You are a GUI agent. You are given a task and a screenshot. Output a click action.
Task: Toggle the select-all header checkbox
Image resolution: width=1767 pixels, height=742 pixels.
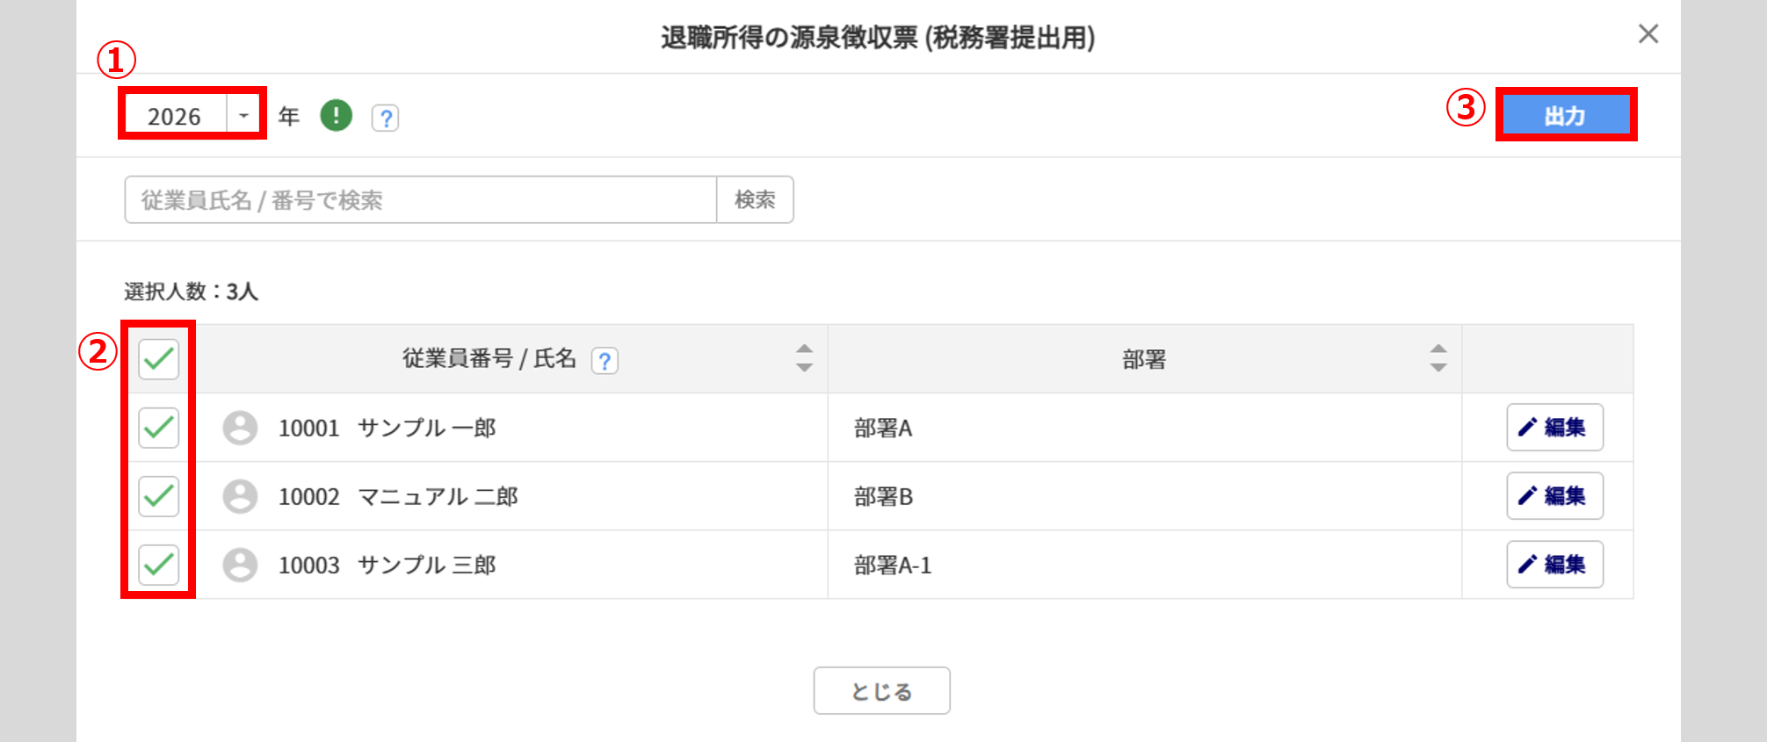click(159, 359)
